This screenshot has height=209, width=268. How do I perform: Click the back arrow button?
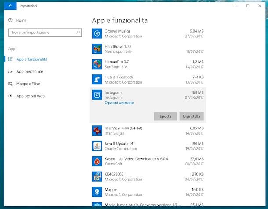click(10, 6)
